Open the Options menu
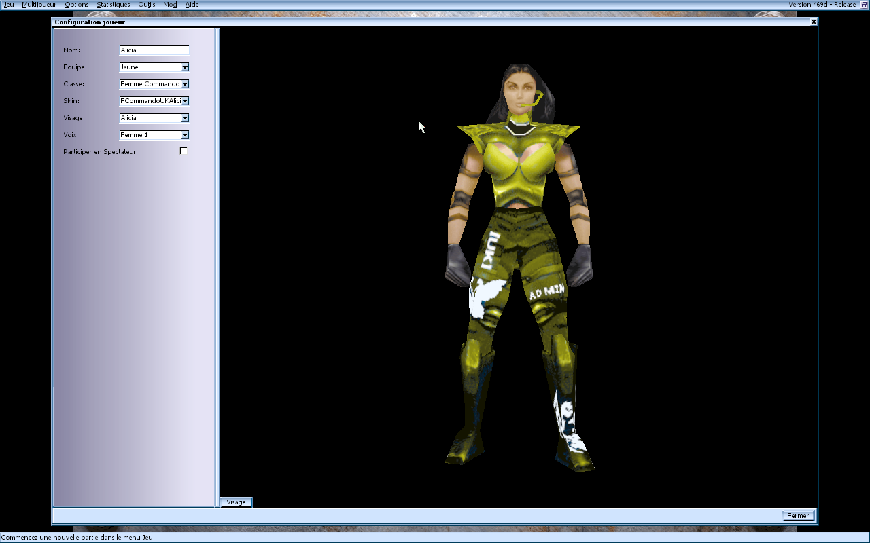This screenshot has width=870, height=543. coord(77,5)
